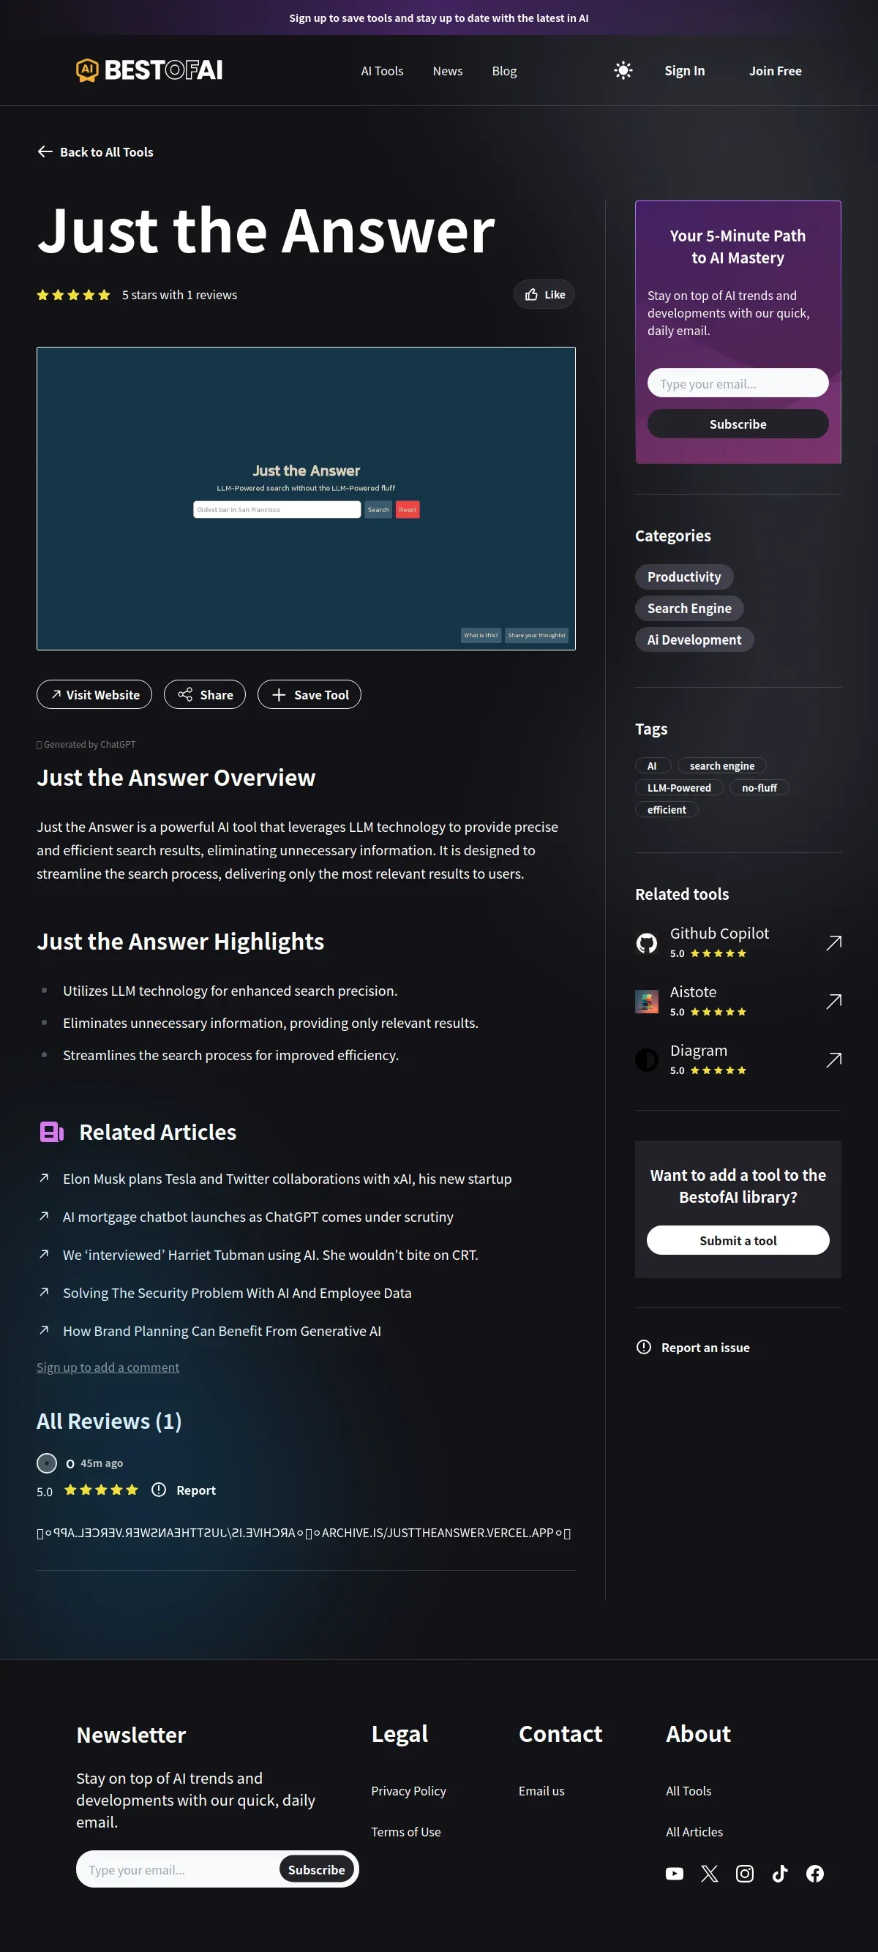Toggle the light/dark theme sun icon
This screenshot has height=1952, width=878.
[623, 70]
